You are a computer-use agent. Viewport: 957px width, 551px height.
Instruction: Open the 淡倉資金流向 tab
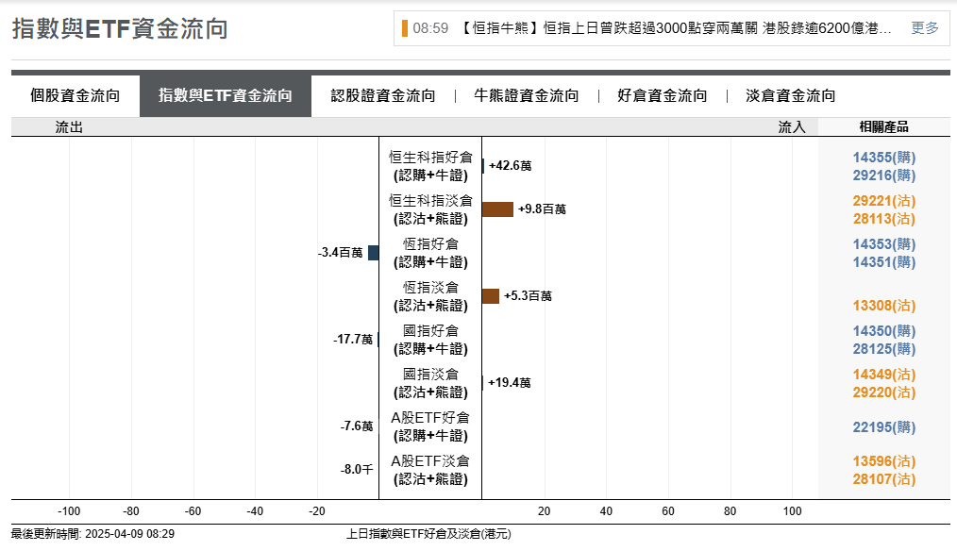coord(791,95)
